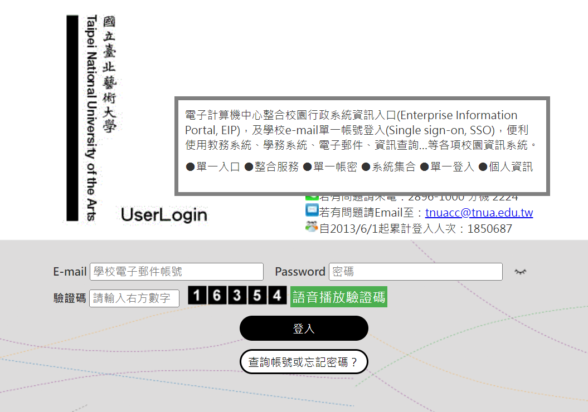Focus the 學校電子郵件帳號 E-mail field
Image resolution: width=588 pixels, height=412 pixels.
tap(176, 272)
